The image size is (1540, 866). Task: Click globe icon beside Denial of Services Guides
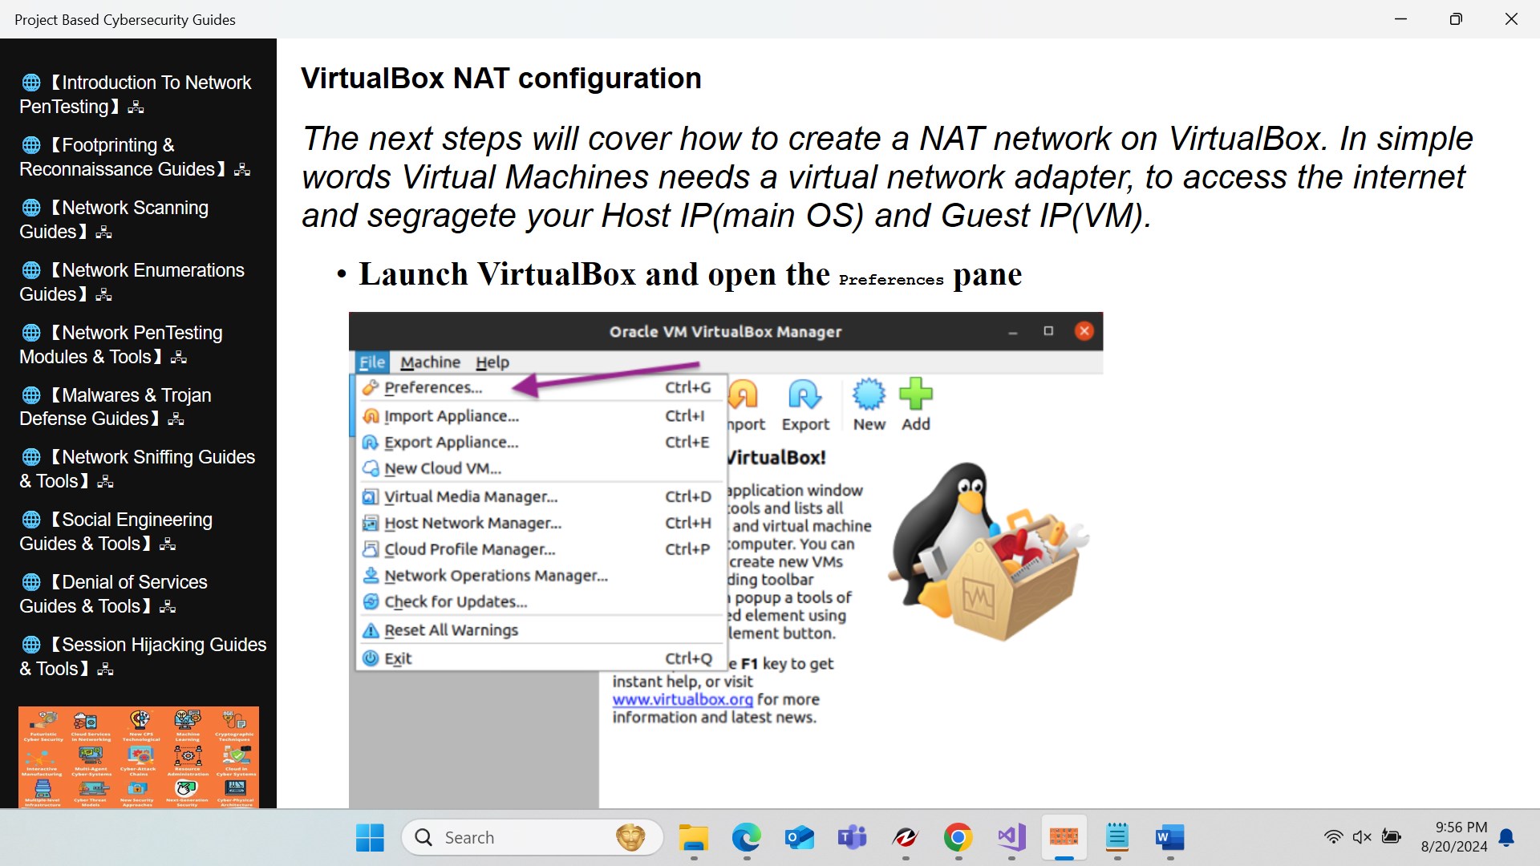[x=31, y=582]
